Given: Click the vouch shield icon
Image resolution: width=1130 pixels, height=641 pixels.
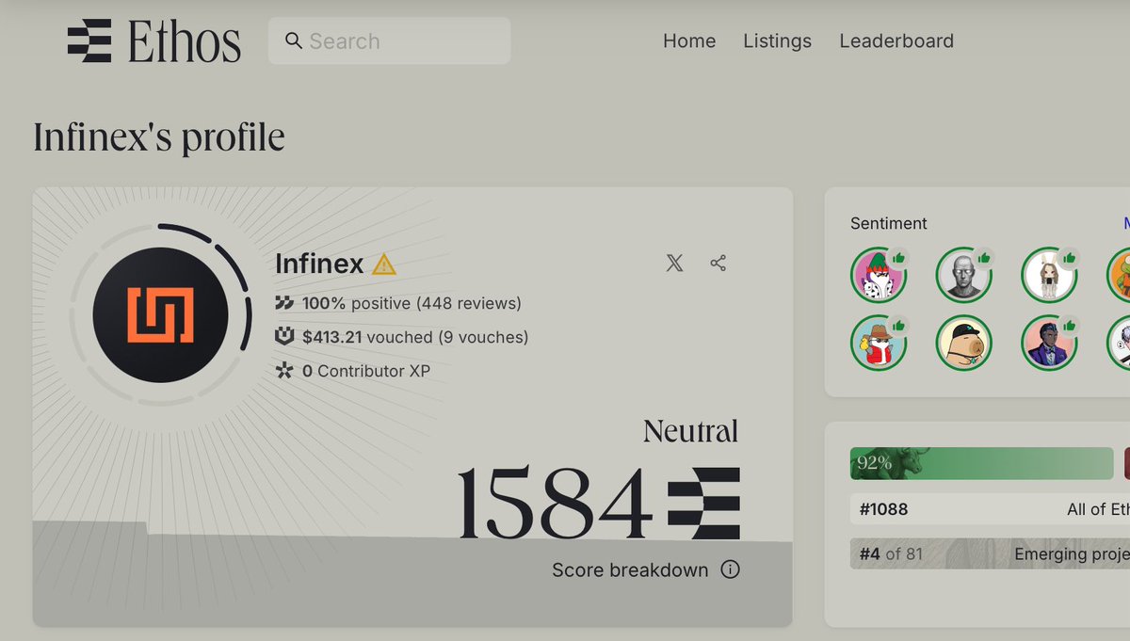Looking at the screenshot, I should tap(284, 336).
